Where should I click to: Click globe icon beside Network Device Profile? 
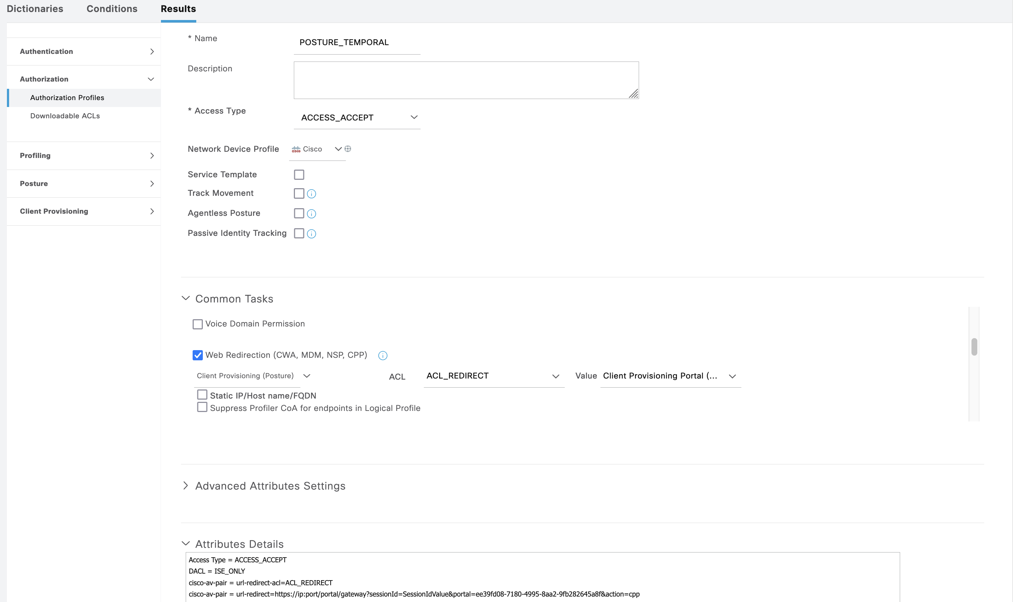(348, 149)
